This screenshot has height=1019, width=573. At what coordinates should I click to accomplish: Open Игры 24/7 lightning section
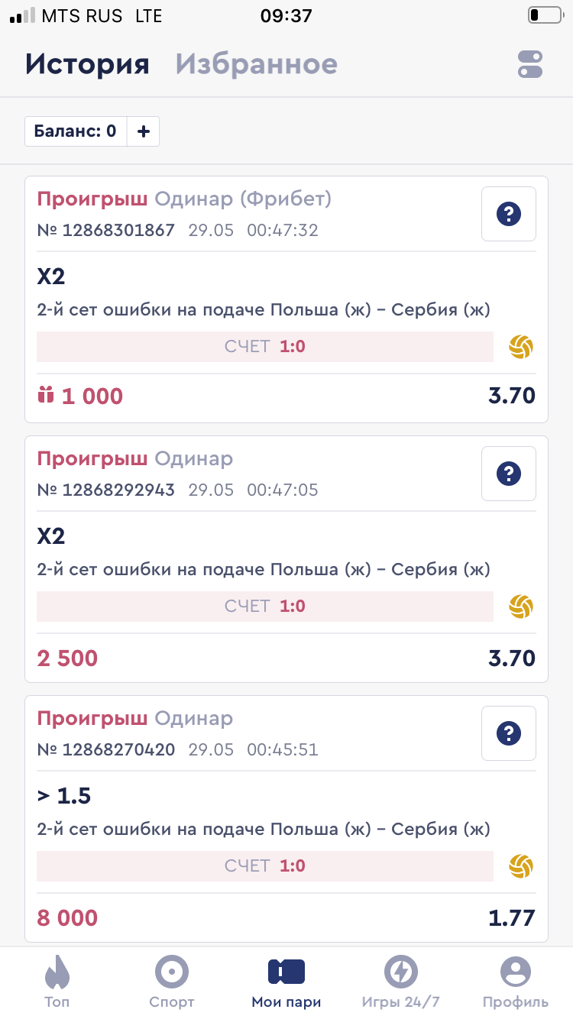coord(401,981)
